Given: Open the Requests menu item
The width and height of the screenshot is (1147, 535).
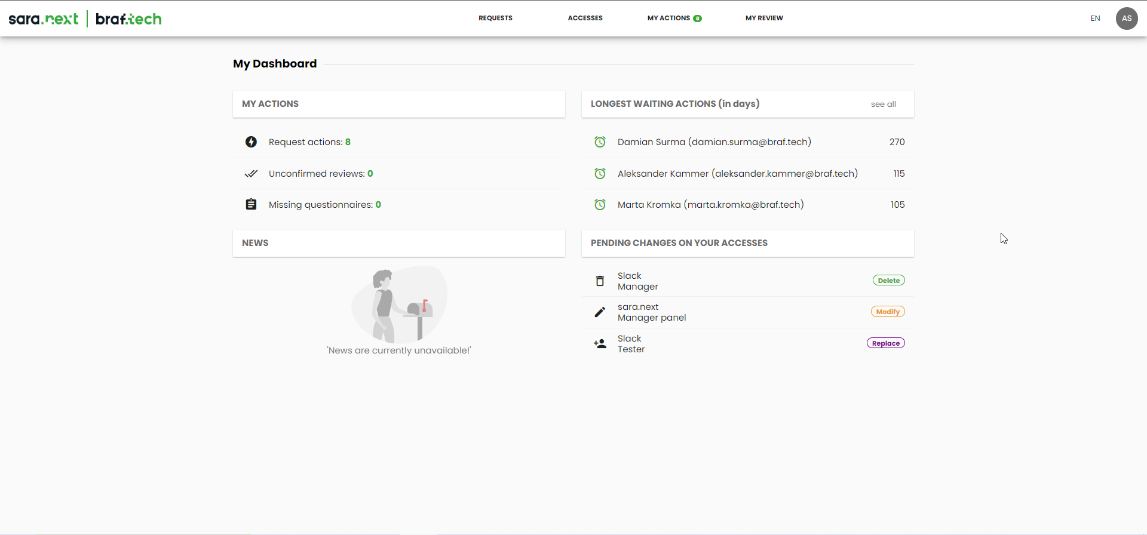Looking at the screenshot, I should pyautogui.click(x=495, y=19).
